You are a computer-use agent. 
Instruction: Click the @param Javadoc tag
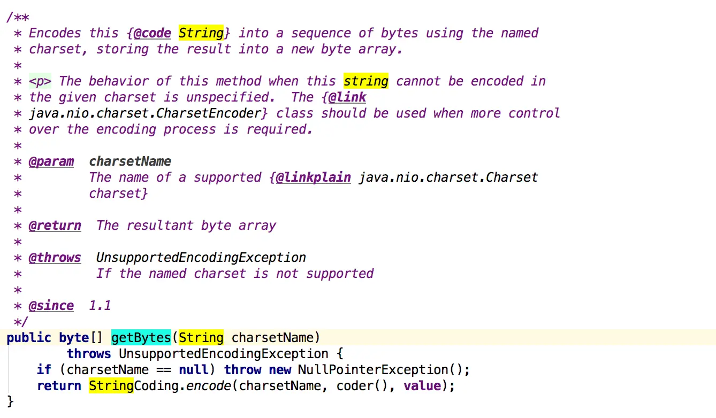tap(51, 161)
